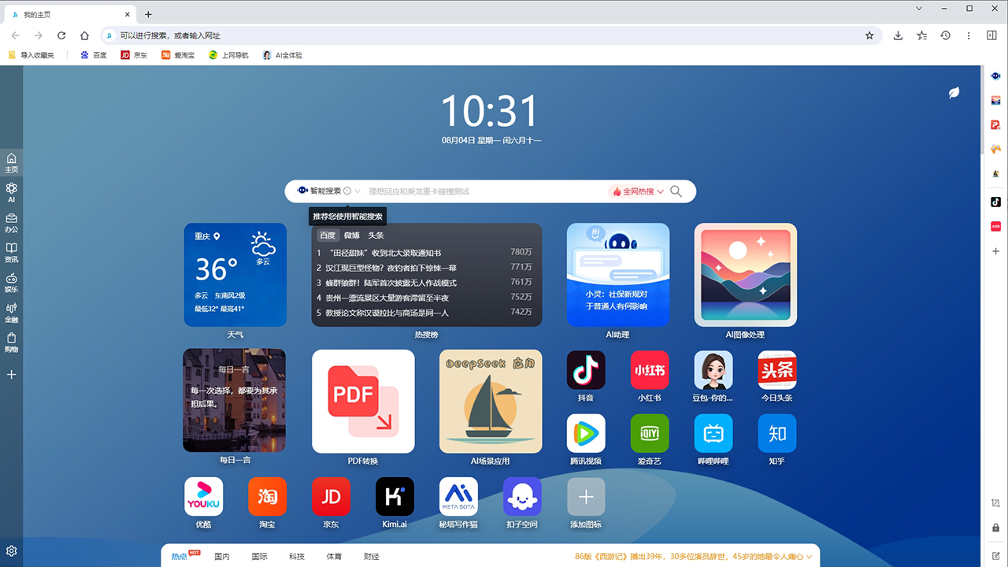Open the Douyin (抖音) shortcut icon
This screenshot has width=1008, height=567.
tap(586, 370)
